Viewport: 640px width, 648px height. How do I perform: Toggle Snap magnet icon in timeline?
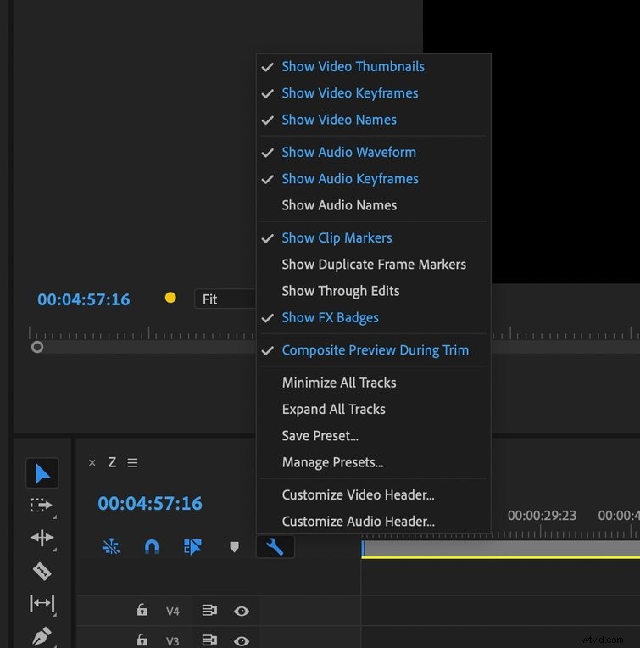pyautogui.click(x=152, y=546)
